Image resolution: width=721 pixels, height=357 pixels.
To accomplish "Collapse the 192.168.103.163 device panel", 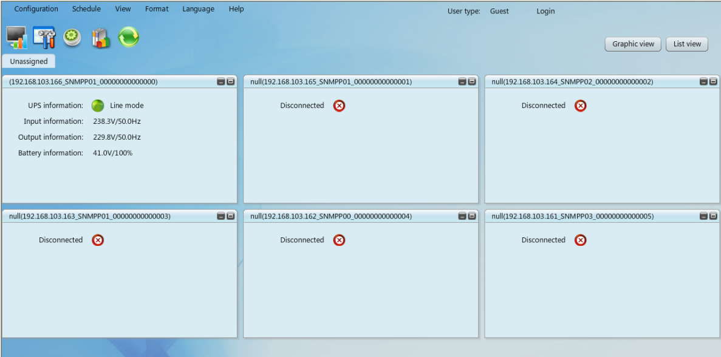I will (221, 217).
